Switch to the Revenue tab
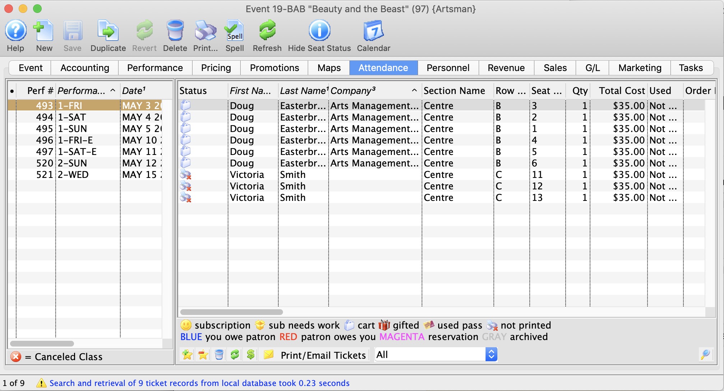The image size is (724, 391). click(x=506, y=67)
